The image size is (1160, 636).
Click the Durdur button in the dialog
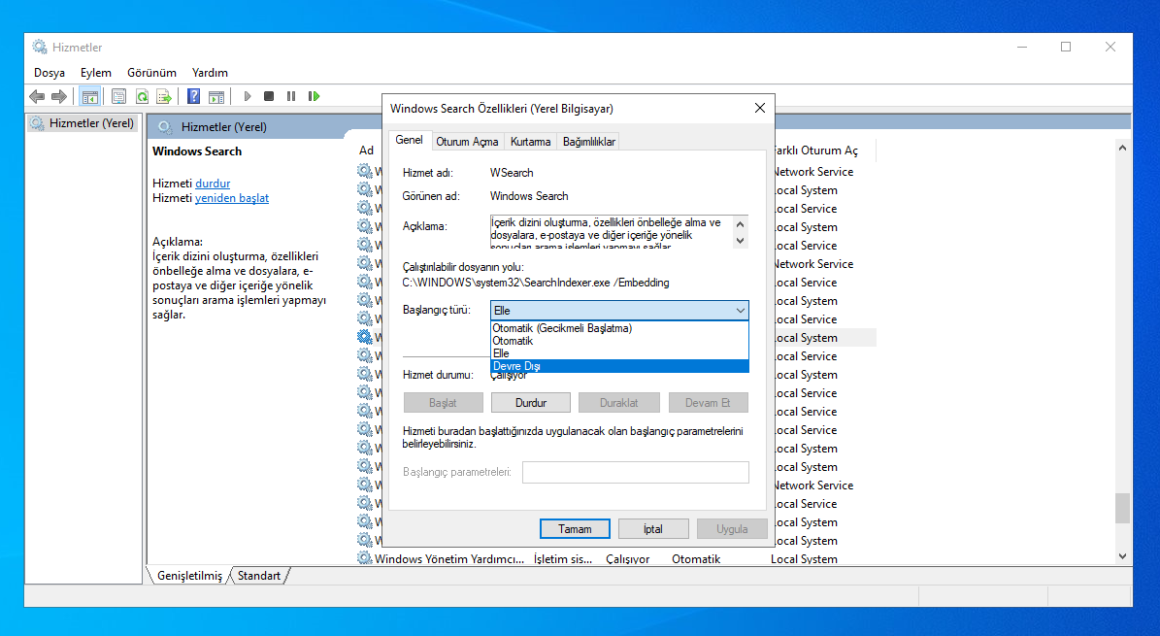(x=530, y=403)
